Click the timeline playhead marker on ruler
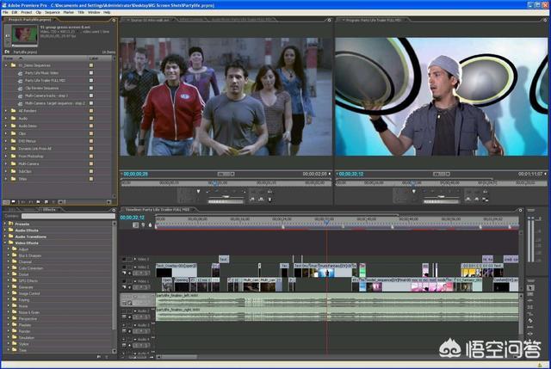The height and width of the screenshot is (369, 551). coord(326,222)
